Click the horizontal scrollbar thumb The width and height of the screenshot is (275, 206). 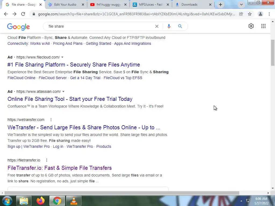pos(122,193)
